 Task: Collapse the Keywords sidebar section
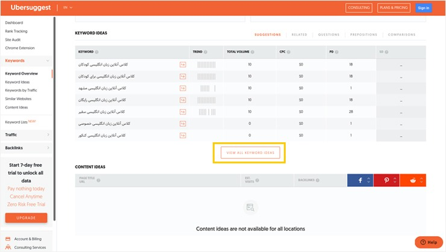click(48, 60)
